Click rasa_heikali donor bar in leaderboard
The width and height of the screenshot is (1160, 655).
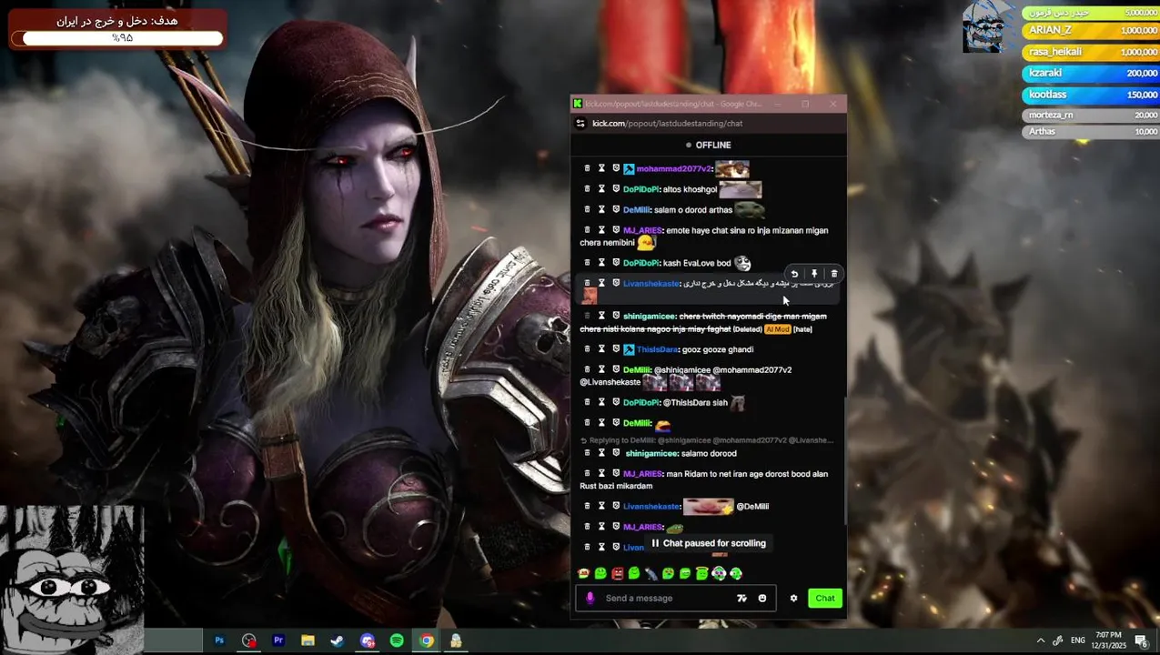[x=1091, y=52]
